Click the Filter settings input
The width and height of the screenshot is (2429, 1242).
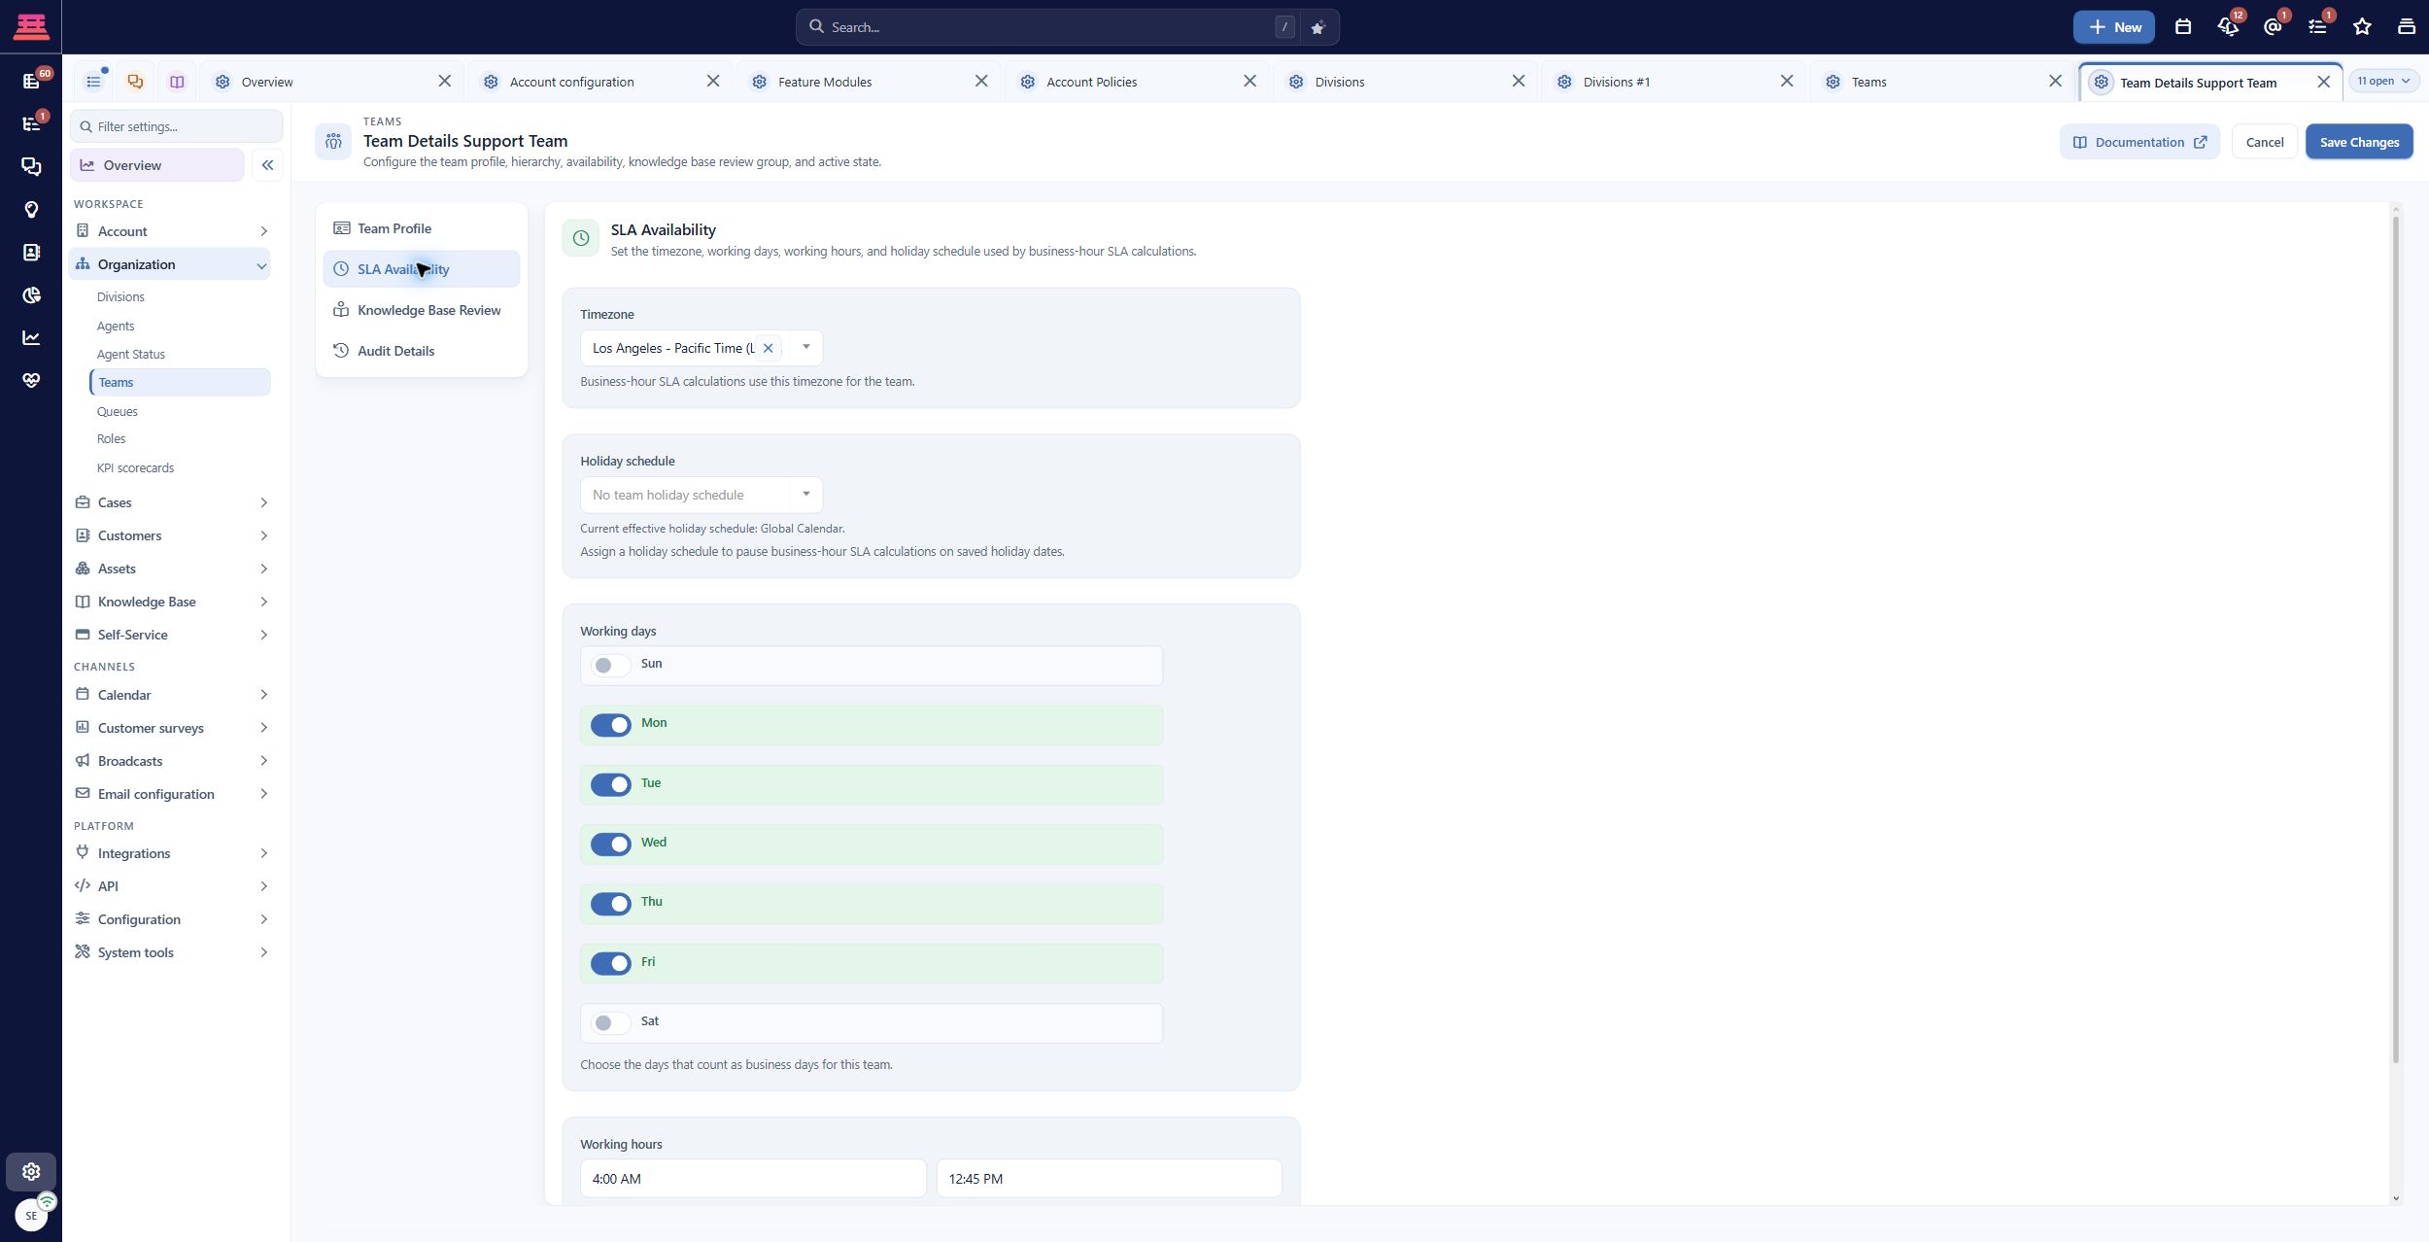click(x=177, y=126)
